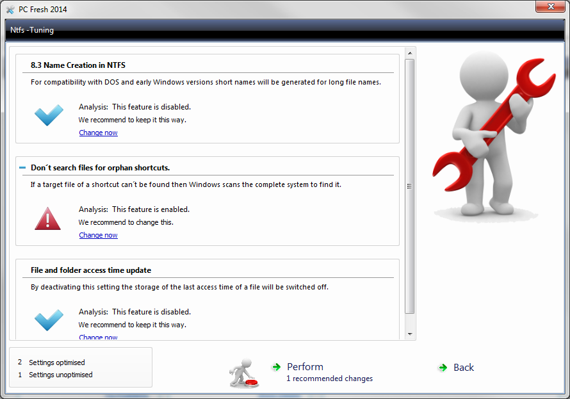
Task: Click the 'Ntfs -Tuning' header title
Action: (32, 30)
